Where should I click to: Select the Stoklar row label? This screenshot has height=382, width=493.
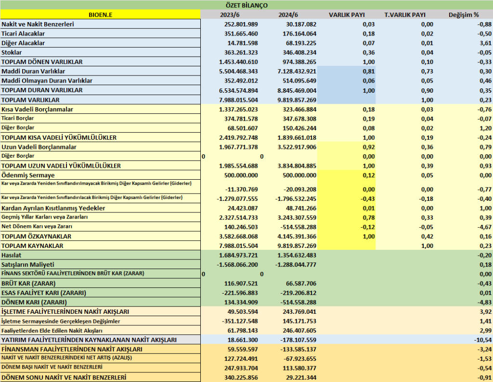coord(100,52)
